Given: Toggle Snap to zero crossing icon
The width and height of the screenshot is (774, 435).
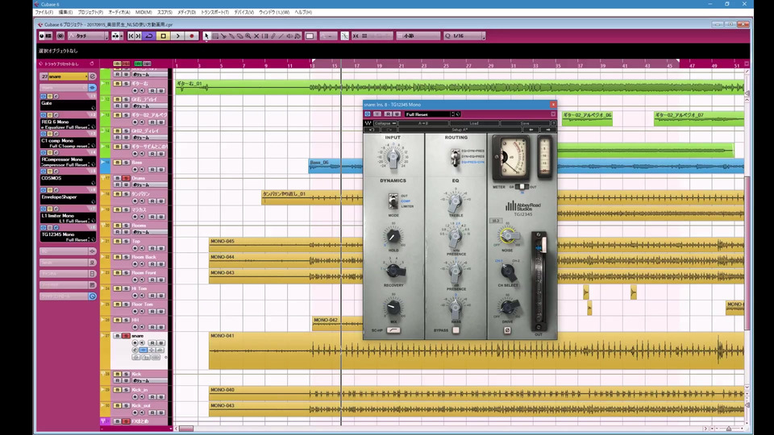Looking at the screenshot, I should tap(344, 36).
